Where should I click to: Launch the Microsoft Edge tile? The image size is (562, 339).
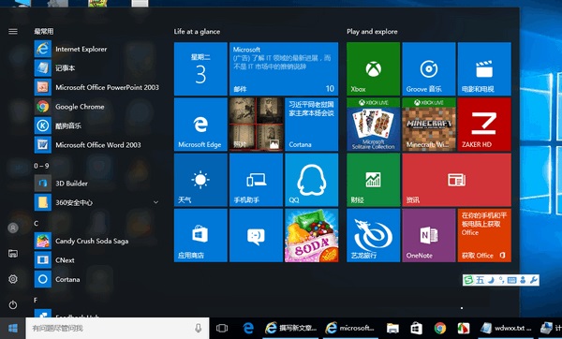pos(200,125)
